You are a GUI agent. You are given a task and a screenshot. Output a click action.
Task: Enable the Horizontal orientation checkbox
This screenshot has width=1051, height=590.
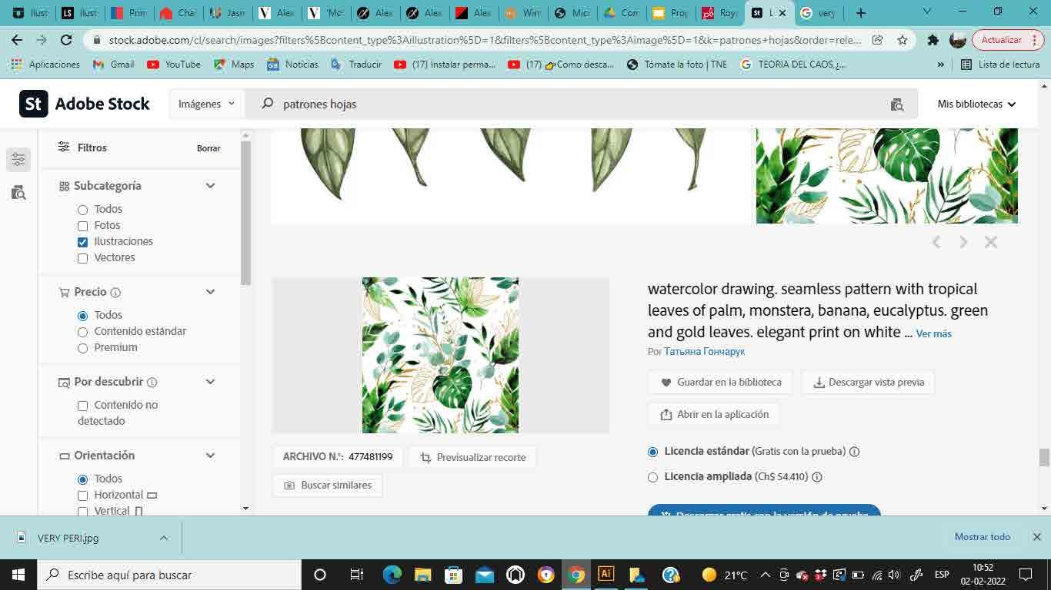point(82,496)
